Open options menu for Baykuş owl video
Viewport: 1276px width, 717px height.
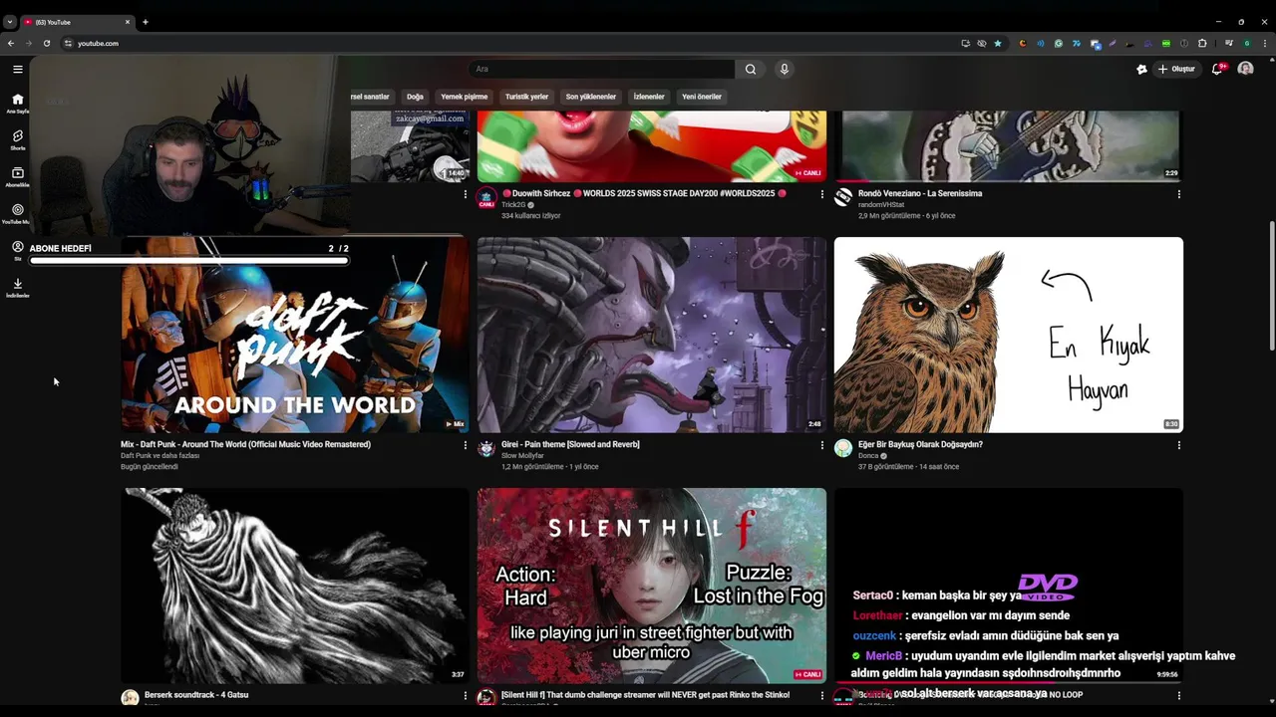point(1178,445)
